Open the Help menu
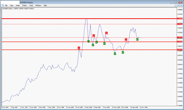The image size is (184, 110). tap(45, 5)
